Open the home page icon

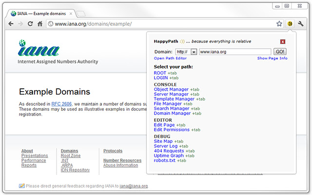point(40,24)
